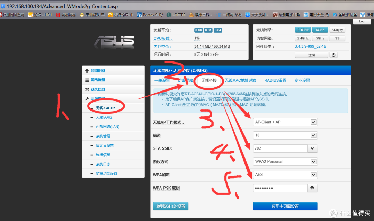Click the page favicon in address bar
This screenshot has width=374, height=221.
[x=3, y=6]
